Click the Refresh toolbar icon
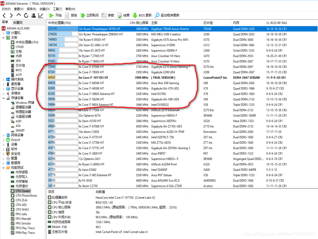Image resolution: width=318 pixels, height=239 pixels. pyautogui.click(x=26, y=15)
